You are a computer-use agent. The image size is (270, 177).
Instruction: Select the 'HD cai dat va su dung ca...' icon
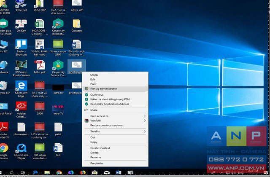[40, 131]
